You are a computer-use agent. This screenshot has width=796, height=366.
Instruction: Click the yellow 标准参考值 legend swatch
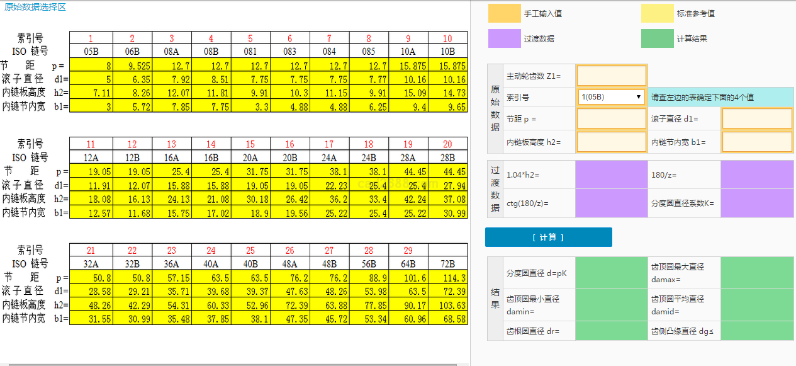click(657, 13)
